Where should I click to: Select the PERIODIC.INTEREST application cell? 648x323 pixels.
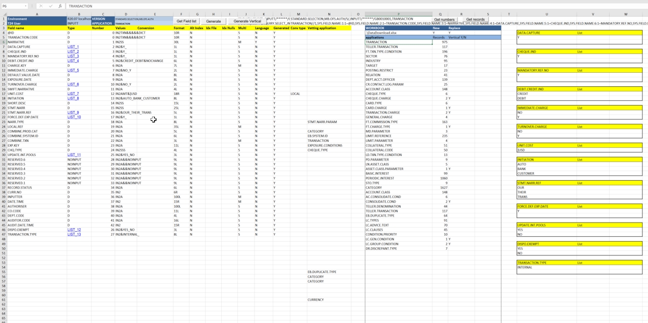click(398, 178)
